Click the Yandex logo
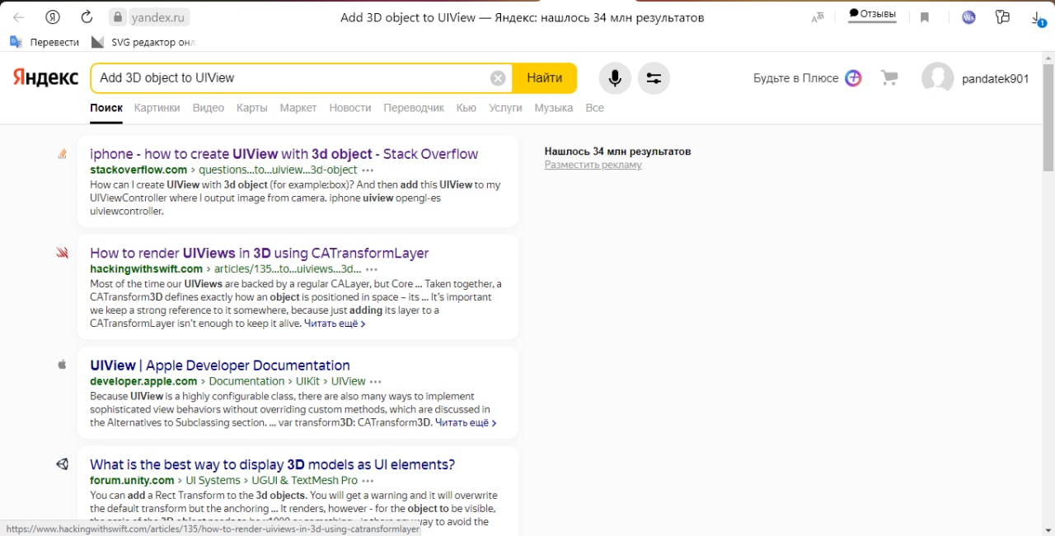Image resolution: width=1055 pixels, height=536 pixels. 45,78
